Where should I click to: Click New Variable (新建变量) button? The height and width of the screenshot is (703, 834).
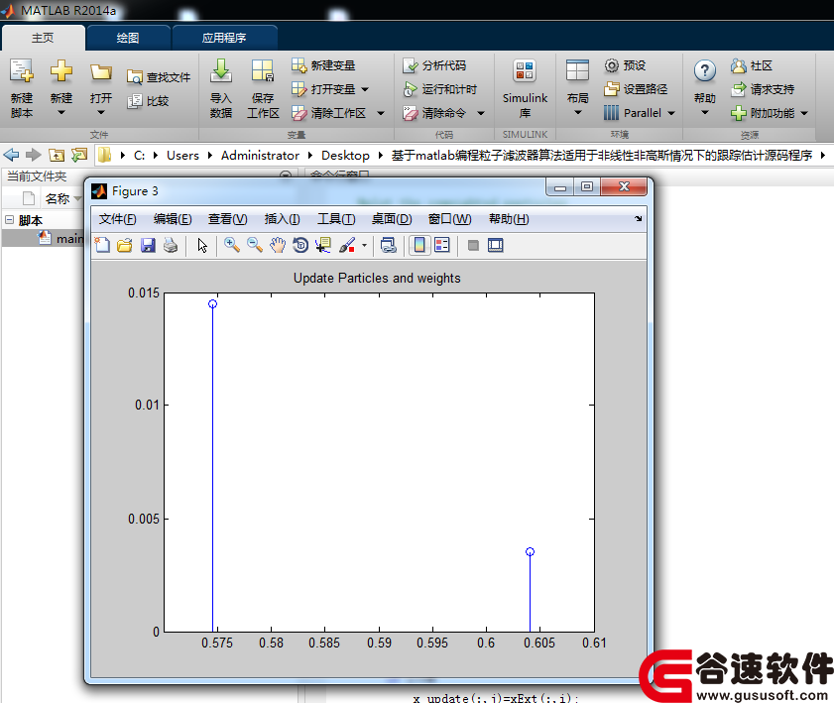[x=323, y=65]
